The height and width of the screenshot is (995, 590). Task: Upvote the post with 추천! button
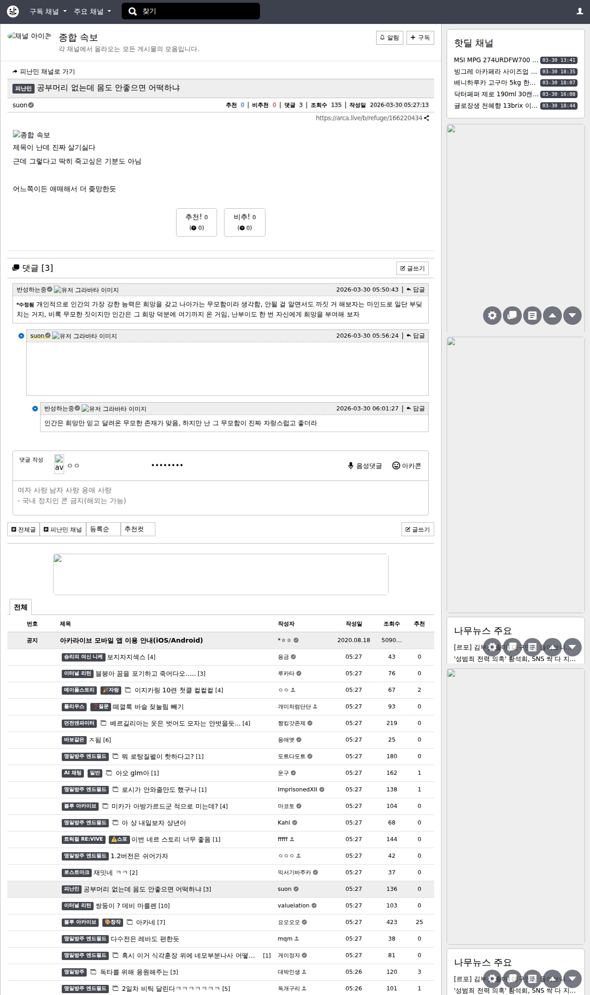[196, 222]
